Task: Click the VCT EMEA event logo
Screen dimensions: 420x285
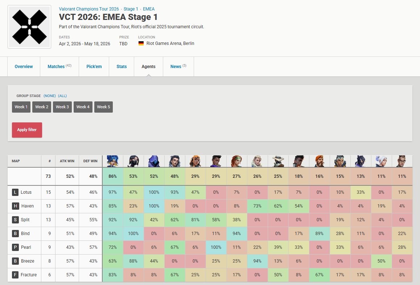Action: click(29, 27)
